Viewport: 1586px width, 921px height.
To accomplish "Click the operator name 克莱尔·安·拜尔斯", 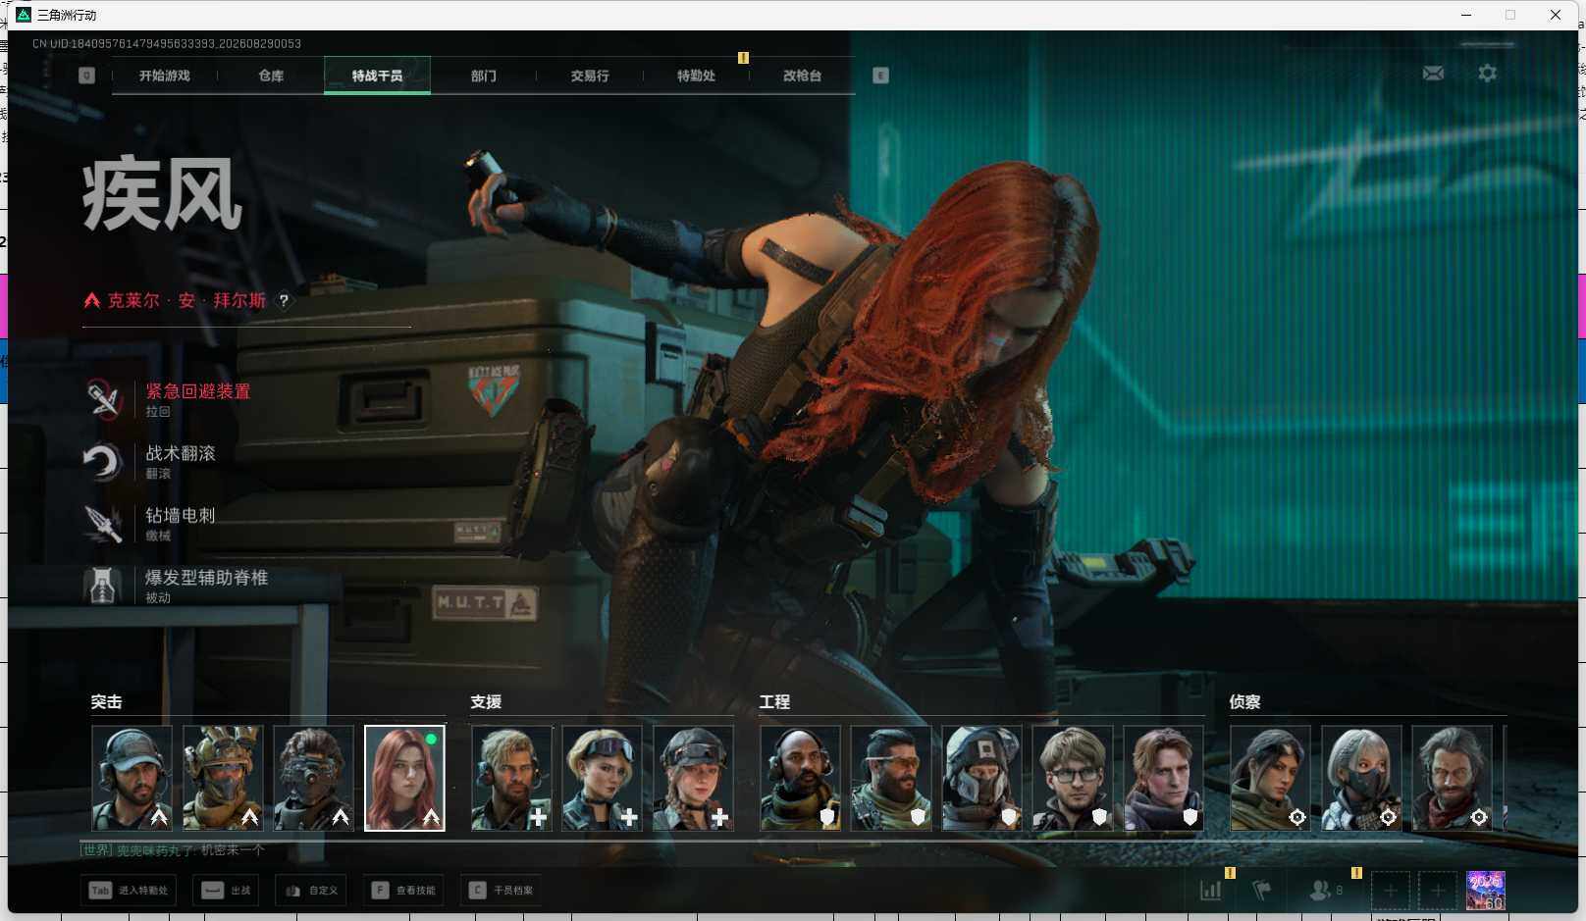I will [x=186, y=301].
